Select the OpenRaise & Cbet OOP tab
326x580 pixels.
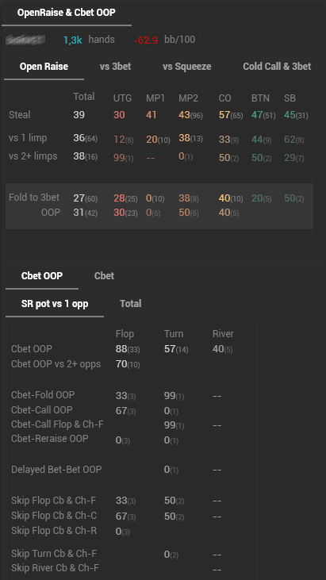(x=66, y=13)
